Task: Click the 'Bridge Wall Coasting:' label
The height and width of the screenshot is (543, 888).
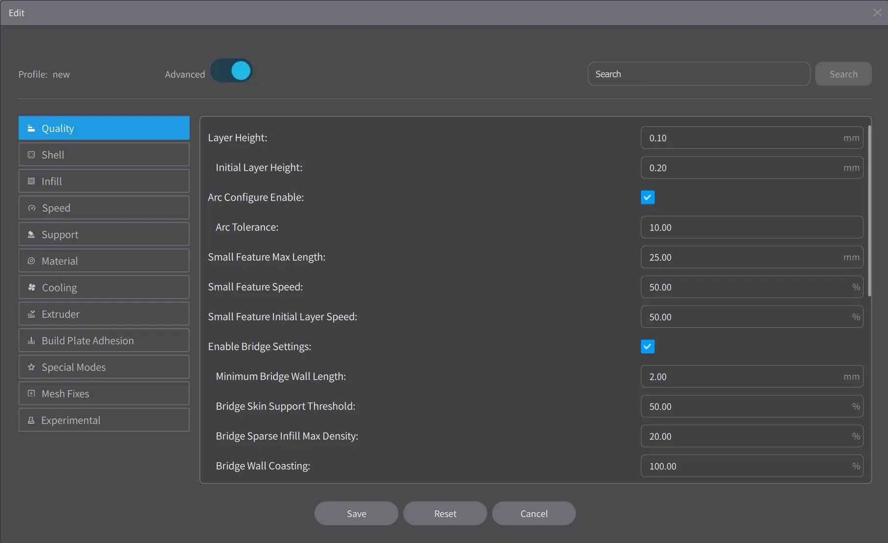Action: [x=263, y=466]
